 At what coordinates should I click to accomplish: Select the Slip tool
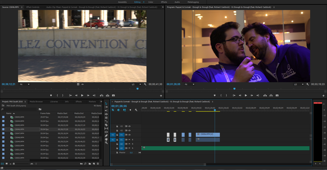click(x=106, y=128)
